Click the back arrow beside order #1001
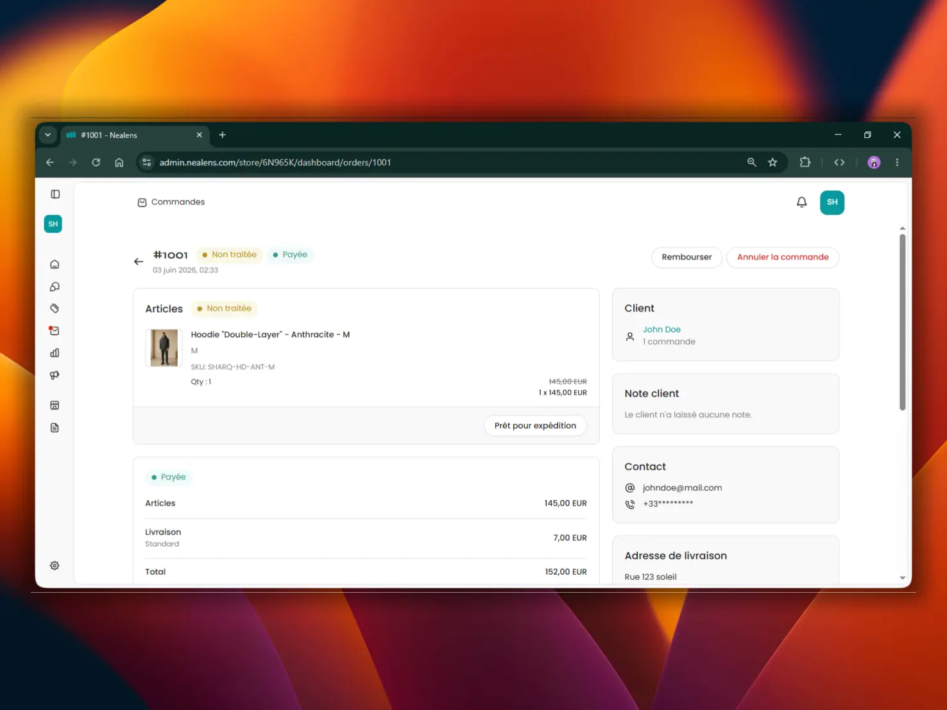The width and height of the screenshot is (947, 710). point(139,261)
